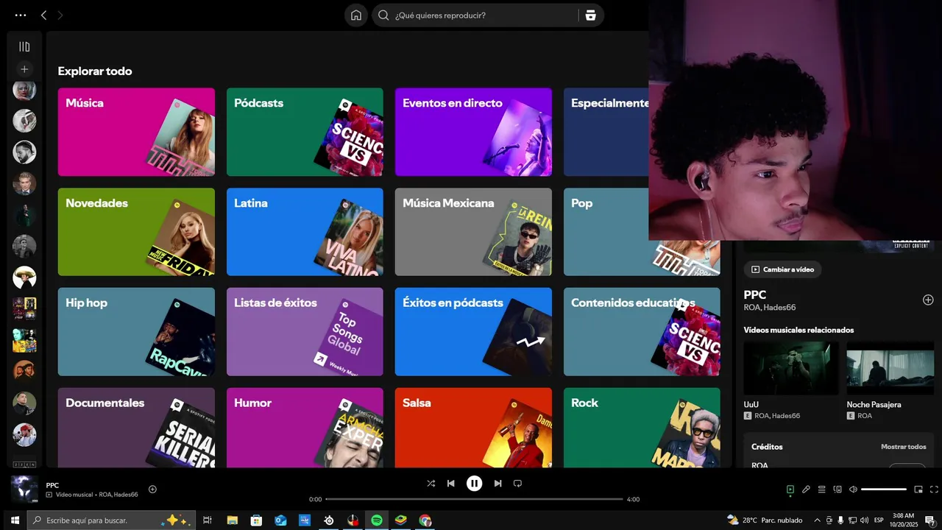Open Google Chrome from the taskbar

[425, 520]
